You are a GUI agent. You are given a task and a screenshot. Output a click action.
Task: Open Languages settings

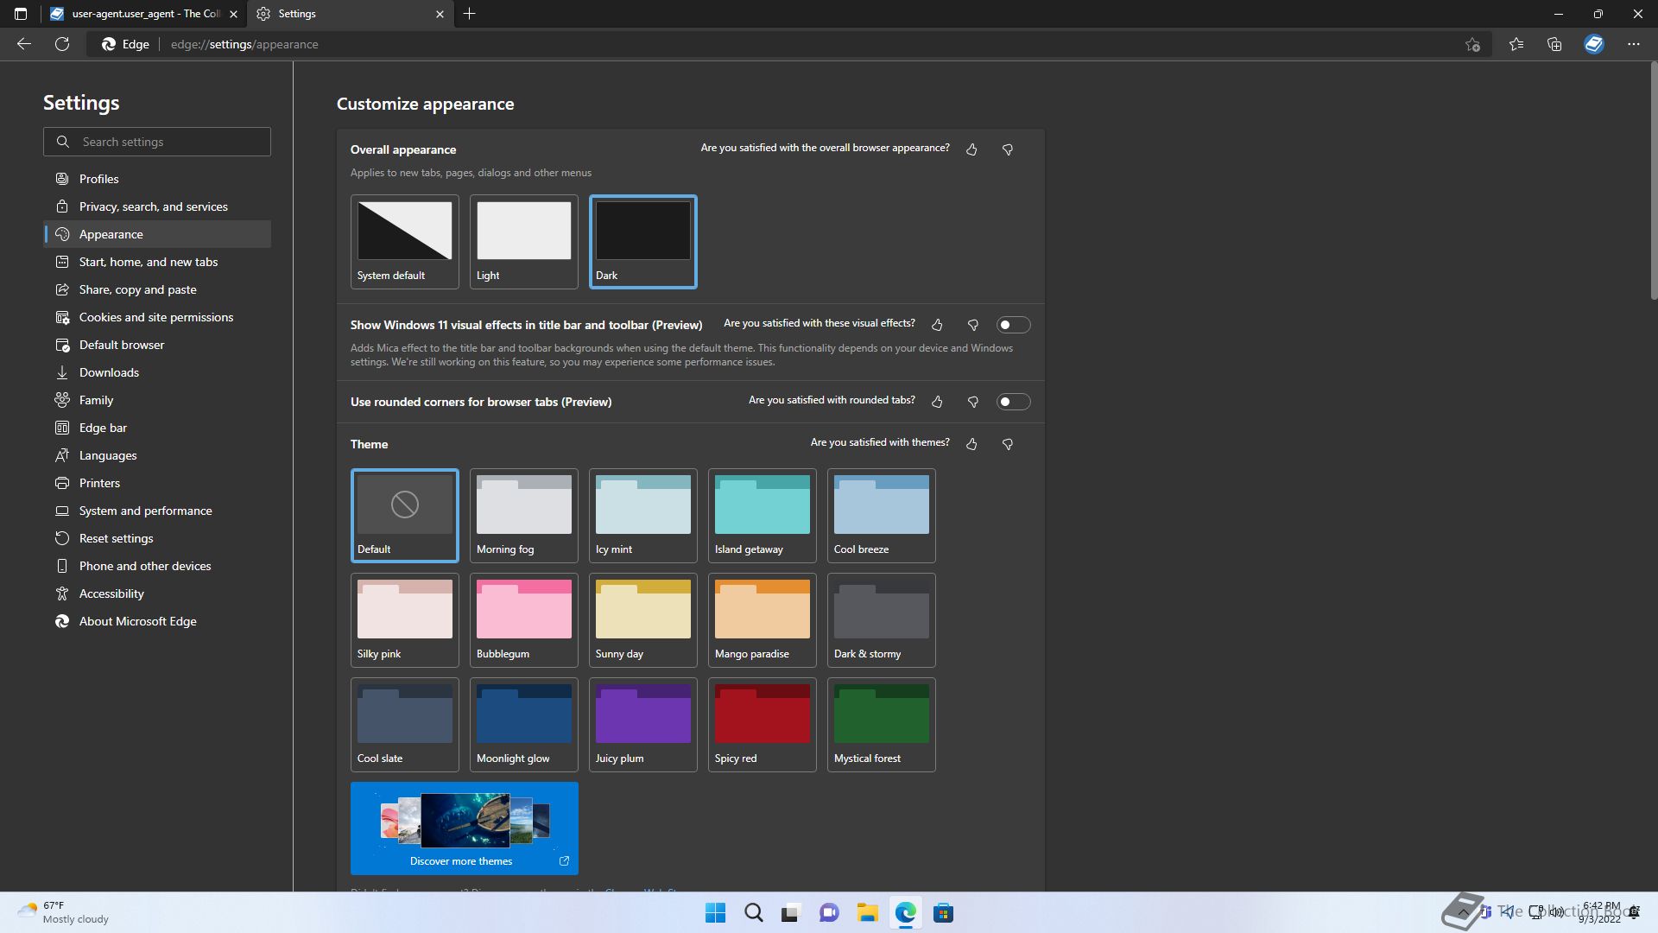tap(157, 455)
